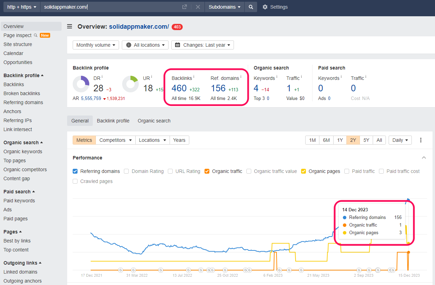Clear the URL field with X icon
Viewport: 435px width, 285px height.
pyautogui.click(x=198, y=7)
